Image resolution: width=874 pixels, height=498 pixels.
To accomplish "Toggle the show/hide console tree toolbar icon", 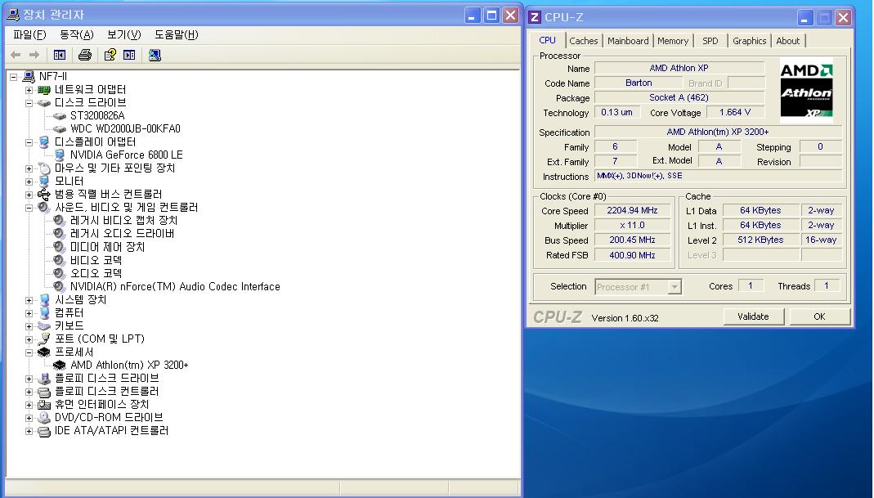I will coord(60,55).
